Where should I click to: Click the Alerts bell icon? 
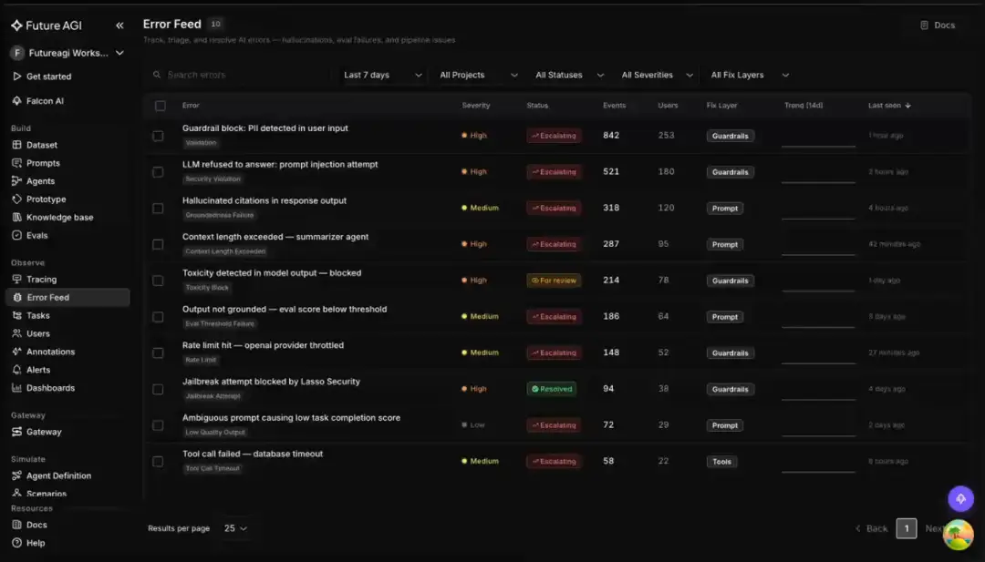tap(17, 370)
